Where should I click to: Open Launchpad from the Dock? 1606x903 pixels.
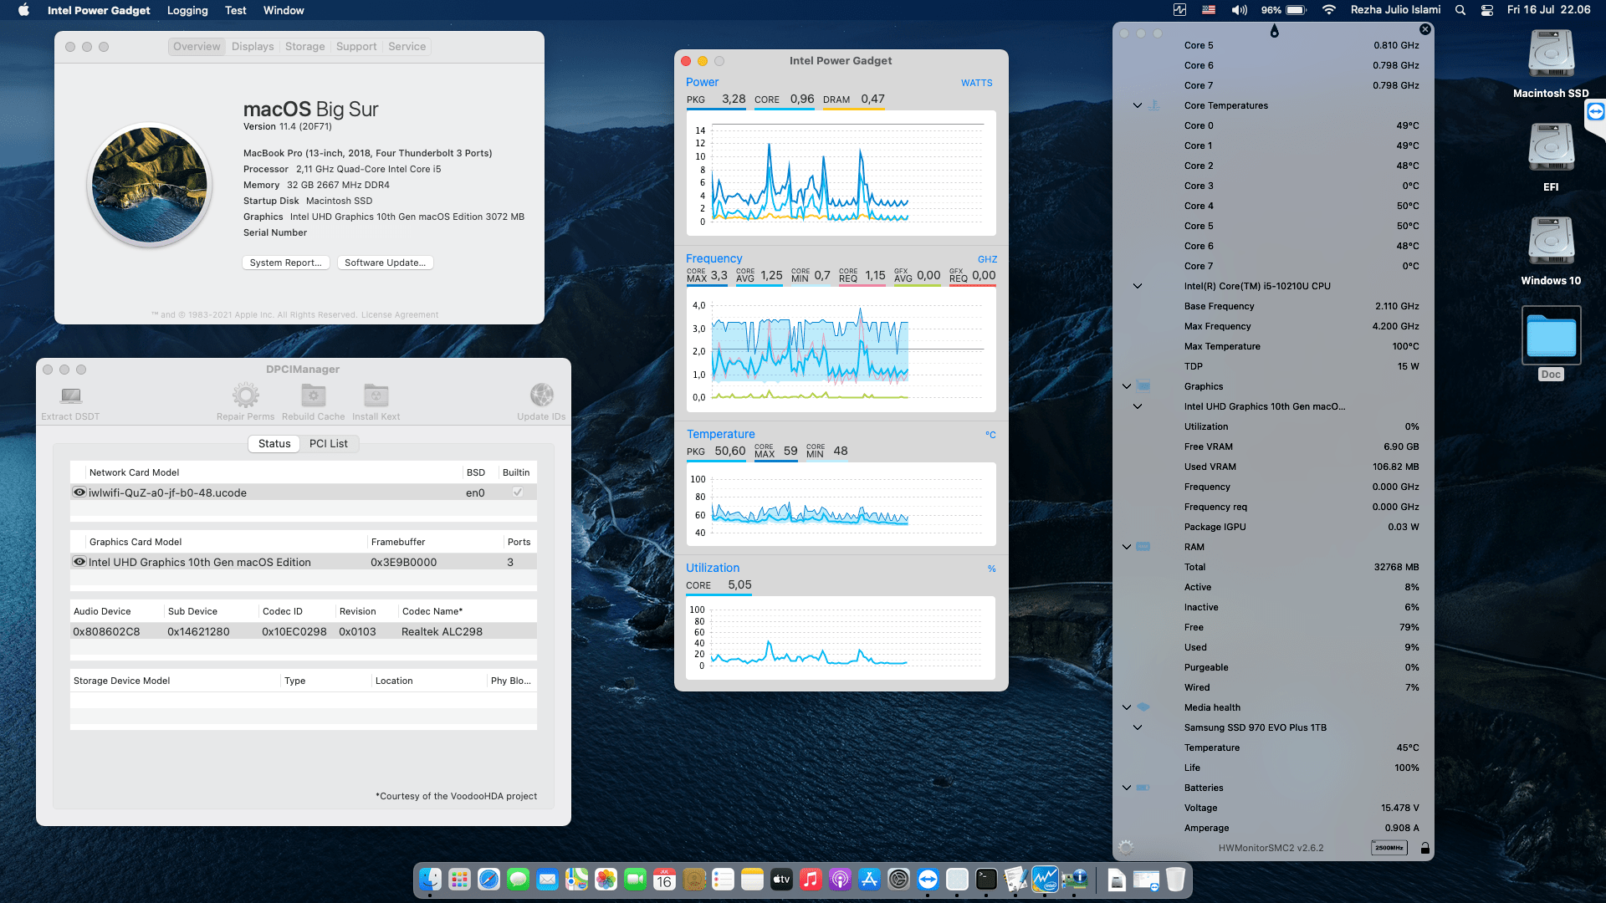coord(459,879)
